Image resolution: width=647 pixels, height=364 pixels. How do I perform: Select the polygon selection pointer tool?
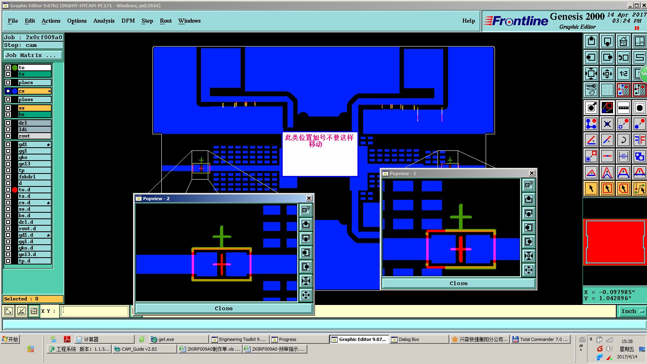624,188
